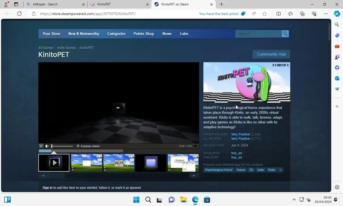Open the third screenshot thumbnail

119,163
